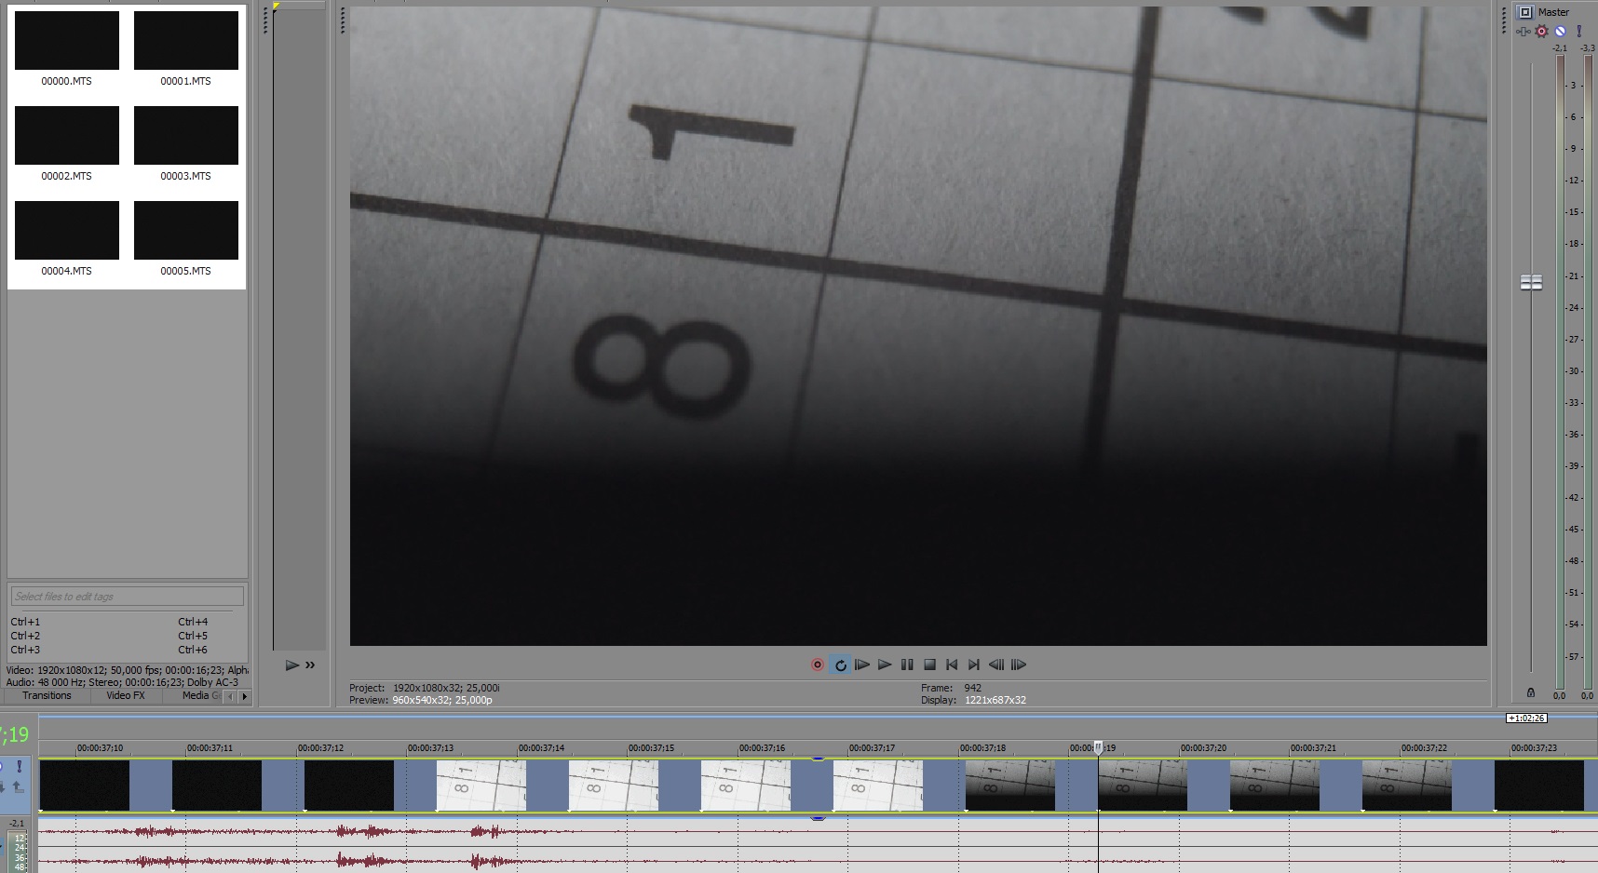The width and height of the screenshot is (1598, 873).
Task: Open the Master bus automation settings icon
Action: (1524, 32)
